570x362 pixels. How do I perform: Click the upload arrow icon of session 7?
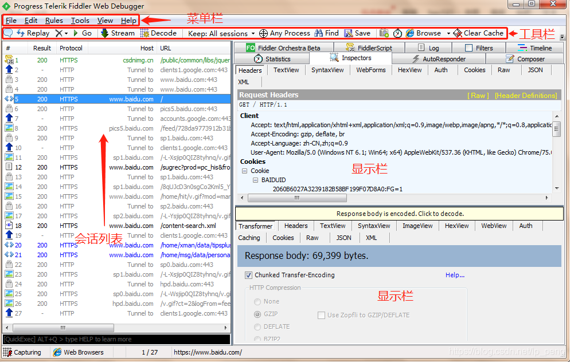point(9,119)
